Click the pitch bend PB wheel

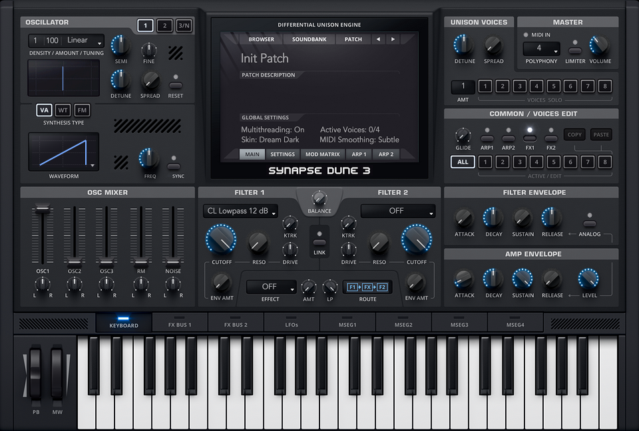coord(35,372)
